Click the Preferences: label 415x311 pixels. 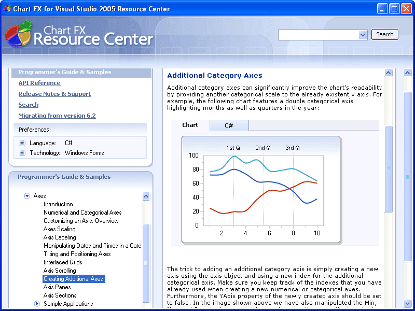[x=35, y=130]
